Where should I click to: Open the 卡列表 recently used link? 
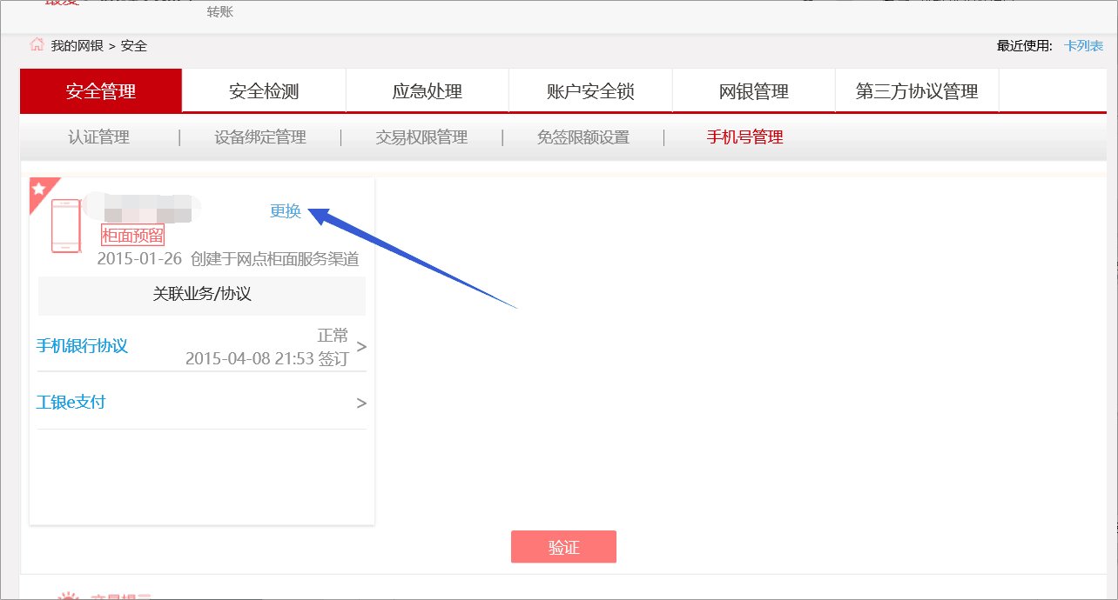click(x=1082, y=46)
